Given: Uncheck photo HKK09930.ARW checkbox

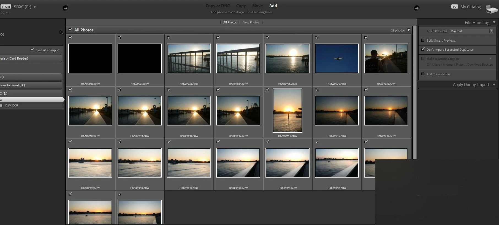Looking at the screenshot, I should pos(70,37).
